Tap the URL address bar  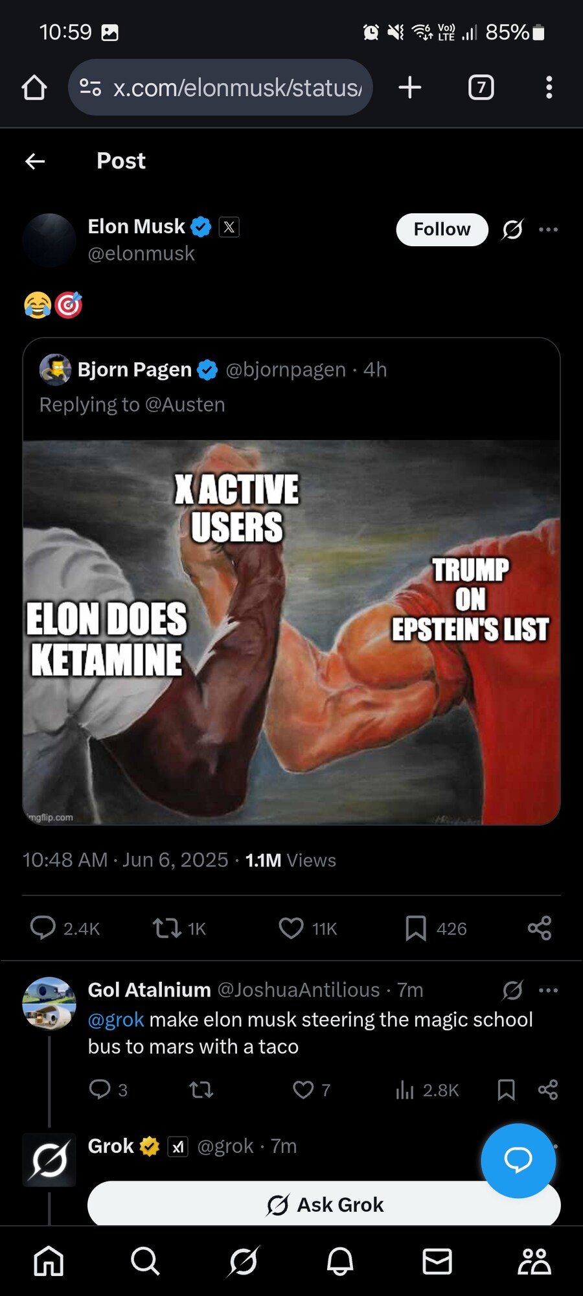click(x=220, y=87)
